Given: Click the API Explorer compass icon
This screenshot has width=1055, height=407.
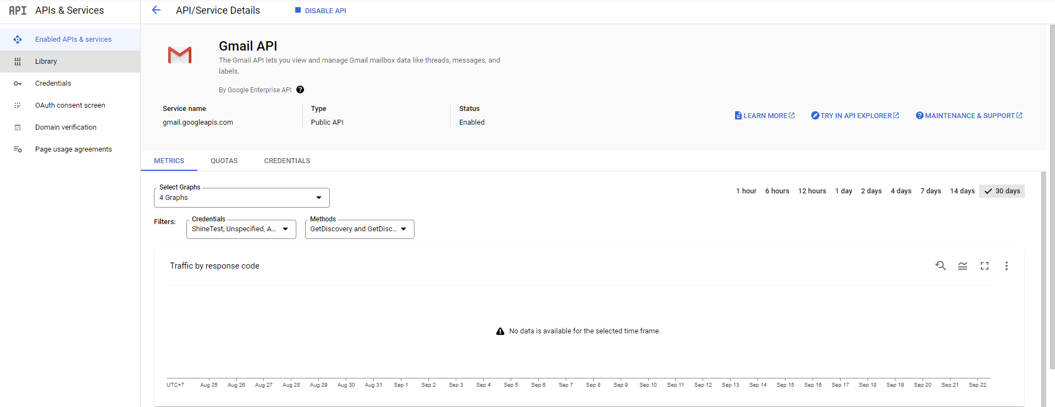Looking at the screenshot, I should (x=815, y=115).
